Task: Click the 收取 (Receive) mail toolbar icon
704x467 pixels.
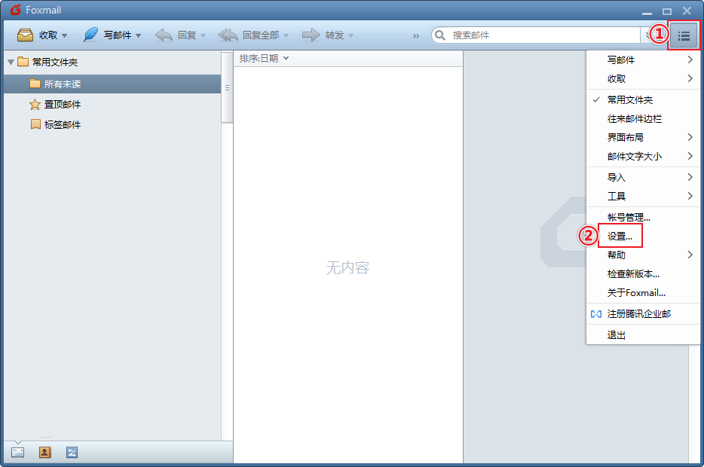Action: [26, 35]
